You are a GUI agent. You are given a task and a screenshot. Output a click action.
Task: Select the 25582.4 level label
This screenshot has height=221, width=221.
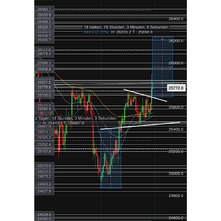pyautogui.click(x=44, y=109)
